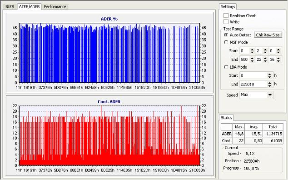Select the Status panel tab
The height and width of the screenshot is (180, 288).
point(226,118)
